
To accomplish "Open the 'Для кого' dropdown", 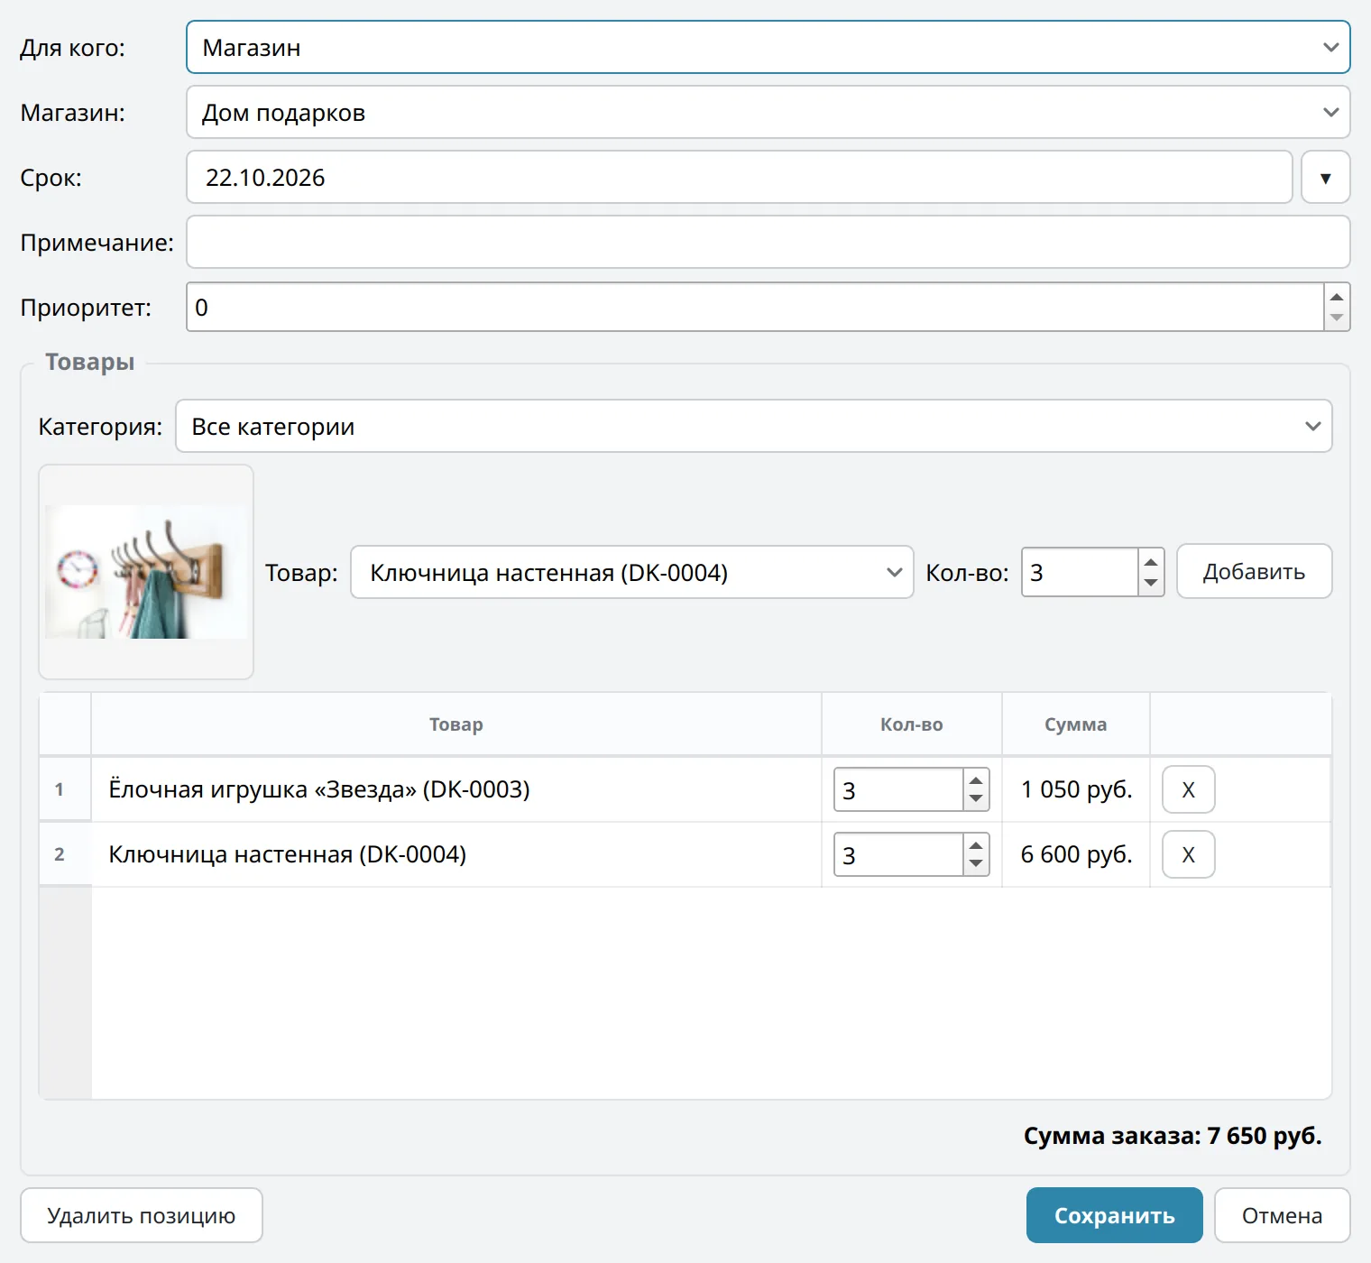I will pyautogui.click(x=768, y=47).
